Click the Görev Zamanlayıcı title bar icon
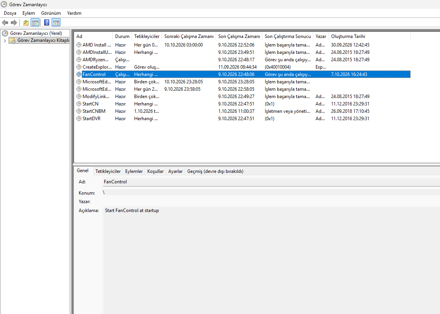 click(x=4, y=5)
